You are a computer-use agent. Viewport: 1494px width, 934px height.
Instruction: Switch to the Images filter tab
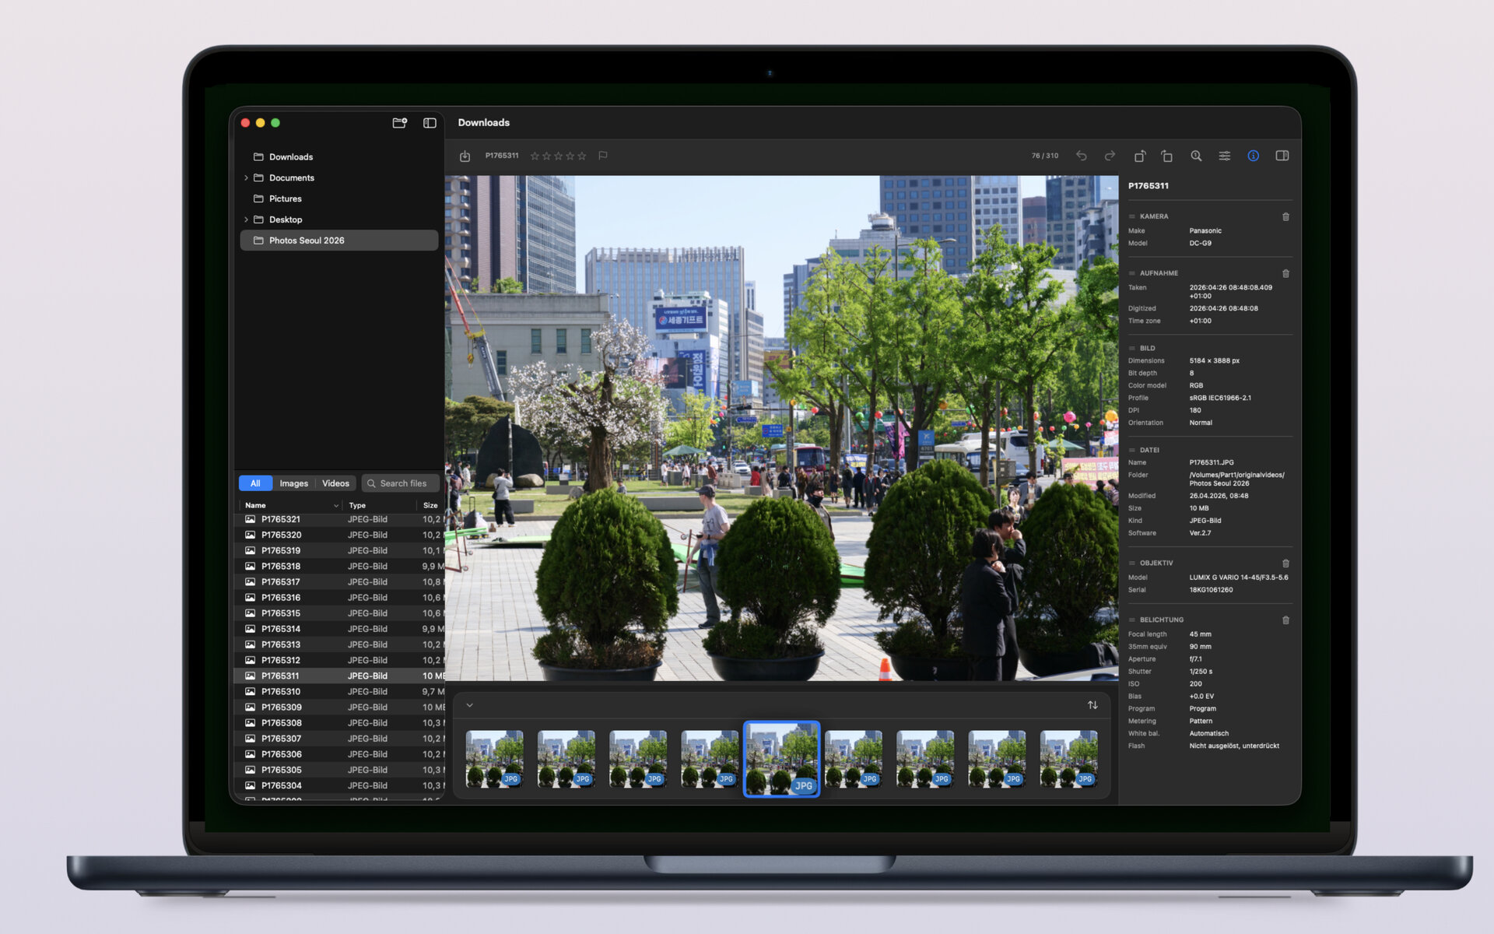tap(294, 483)
